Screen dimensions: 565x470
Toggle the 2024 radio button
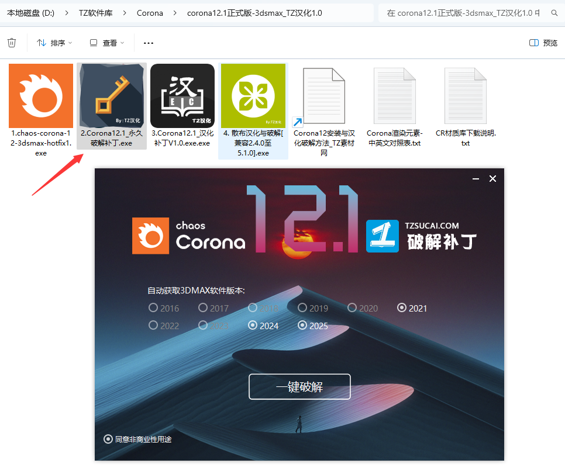point(253,325)
